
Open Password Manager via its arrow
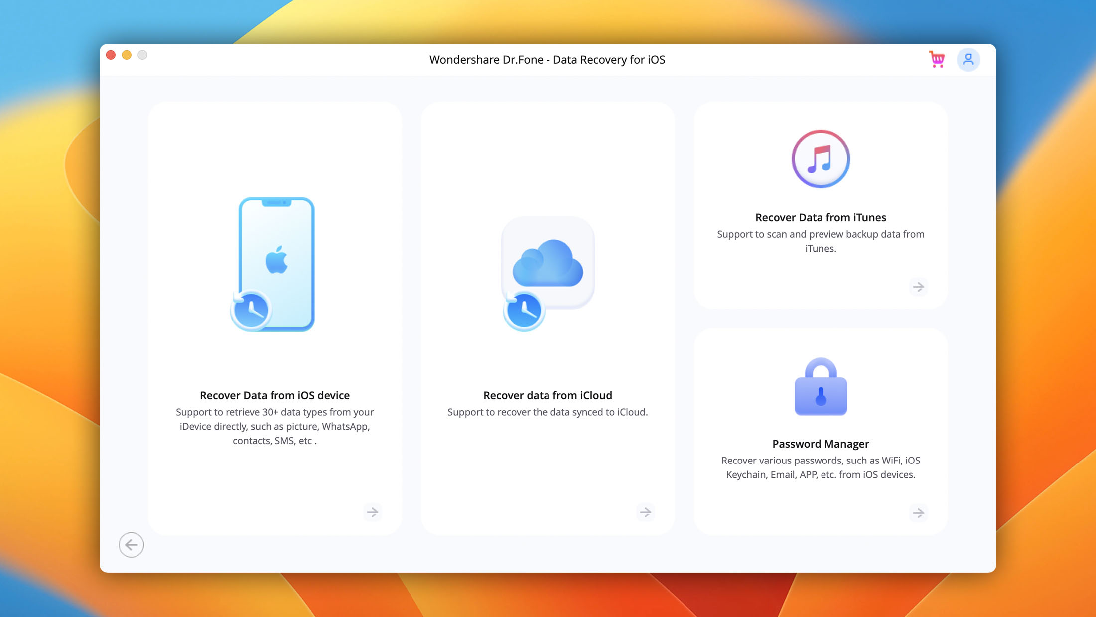pyautogui.click(x=918, y=513)
